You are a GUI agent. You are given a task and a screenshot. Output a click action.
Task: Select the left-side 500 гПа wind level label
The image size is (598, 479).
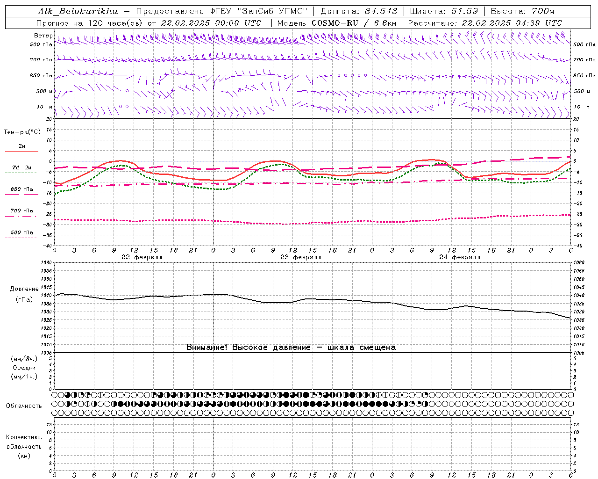(x=41, y=44)
